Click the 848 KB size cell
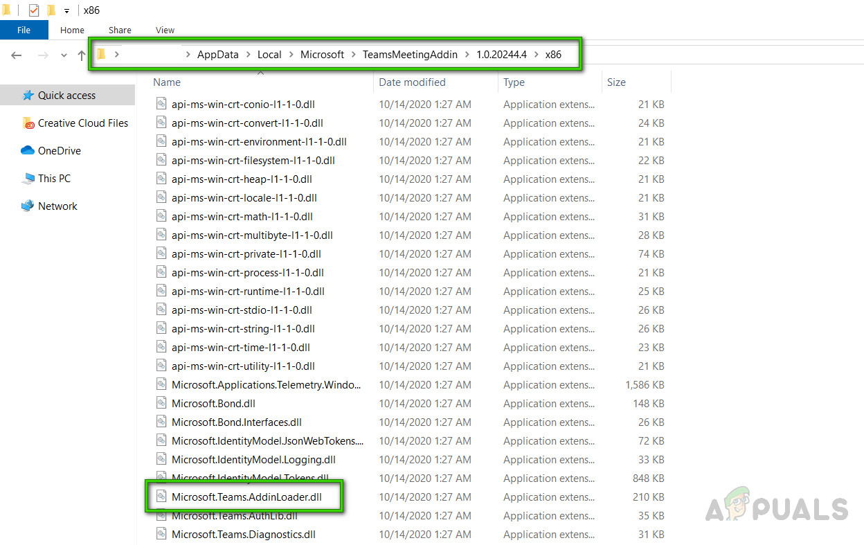The width and height of the screenshot is (864, 545). (649, 479)
